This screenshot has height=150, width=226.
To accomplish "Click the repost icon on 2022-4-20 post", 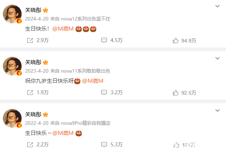I will point(30,145).
